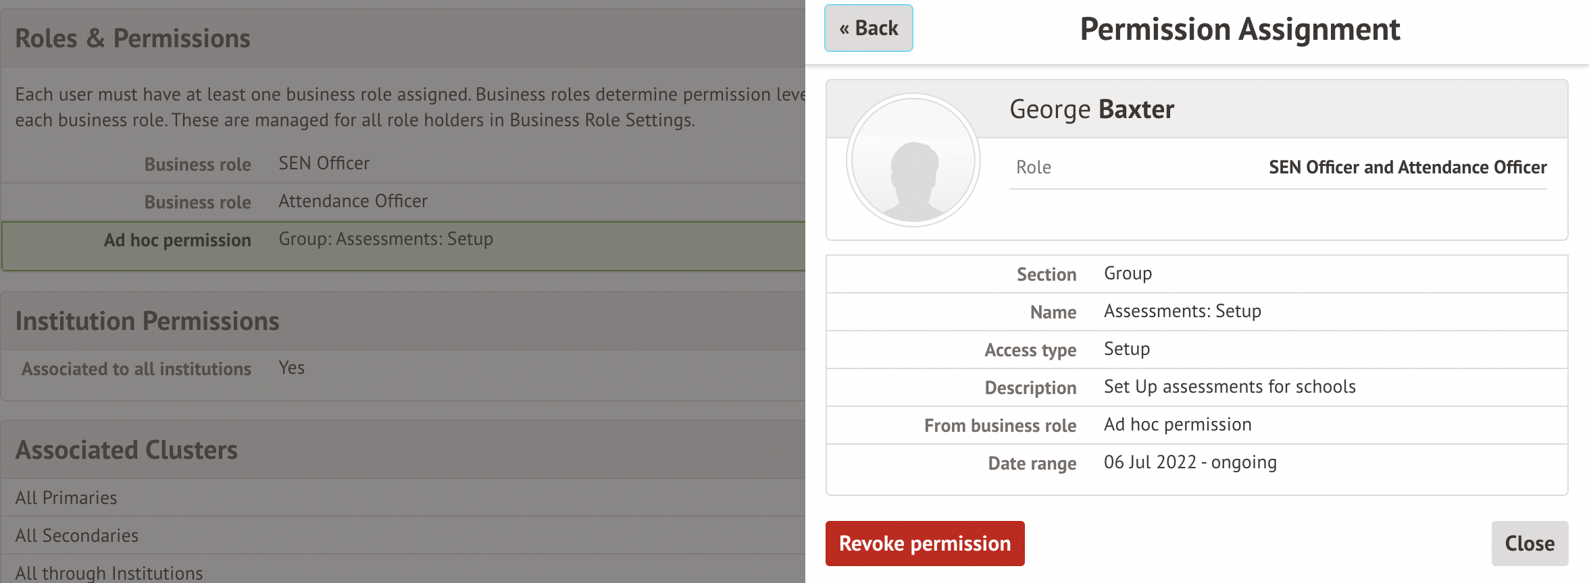
Task: Click the Roles & Permissions heading
Action: [x=132, y=38]
